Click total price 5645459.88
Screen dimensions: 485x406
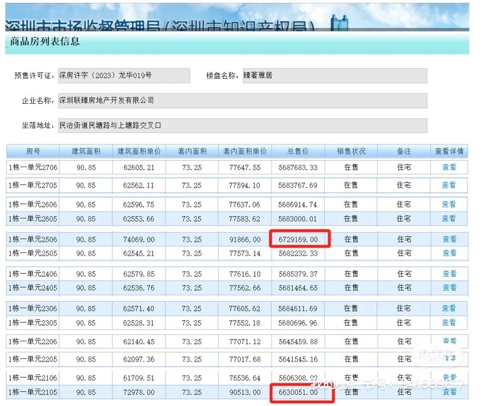(x=298, y=342)
